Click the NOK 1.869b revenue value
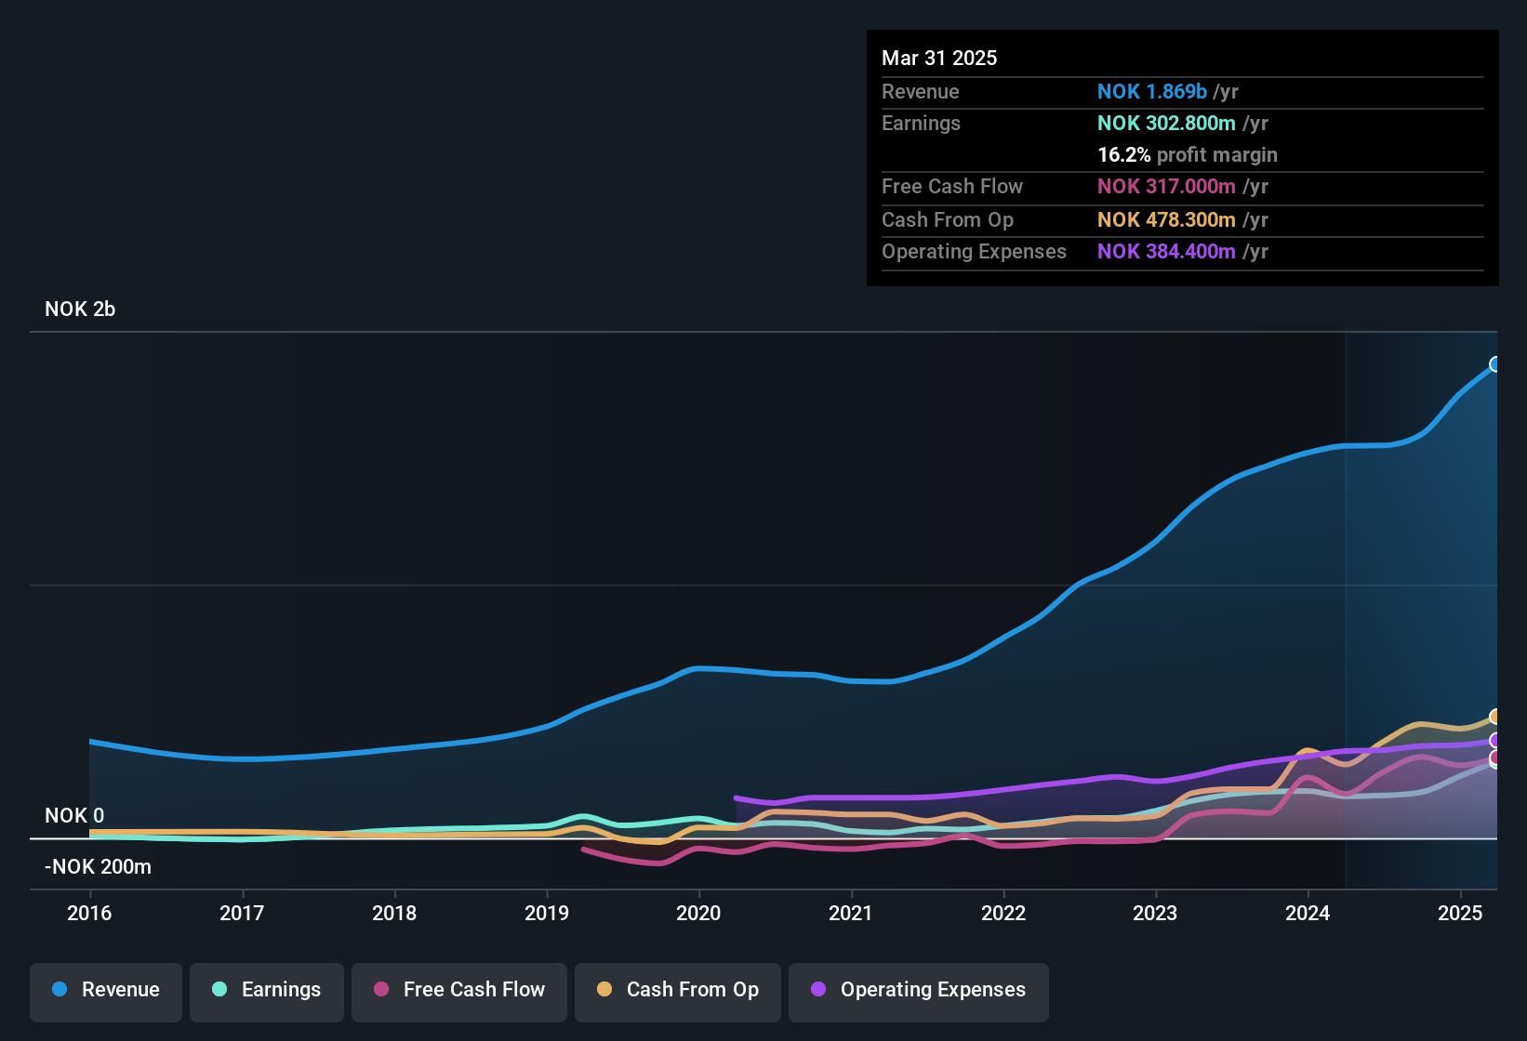The image size is (1527, 1041). coord(1152,91)
